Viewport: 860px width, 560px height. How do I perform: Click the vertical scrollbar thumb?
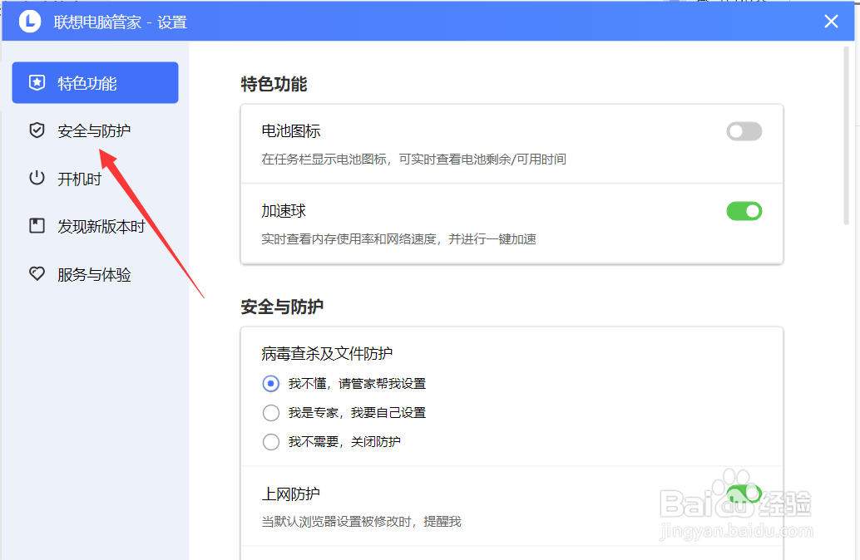pos(848,133)
